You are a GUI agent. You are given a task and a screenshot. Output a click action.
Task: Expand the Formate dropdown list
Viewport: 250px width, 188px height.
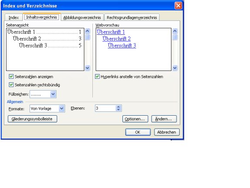(62, 108)
